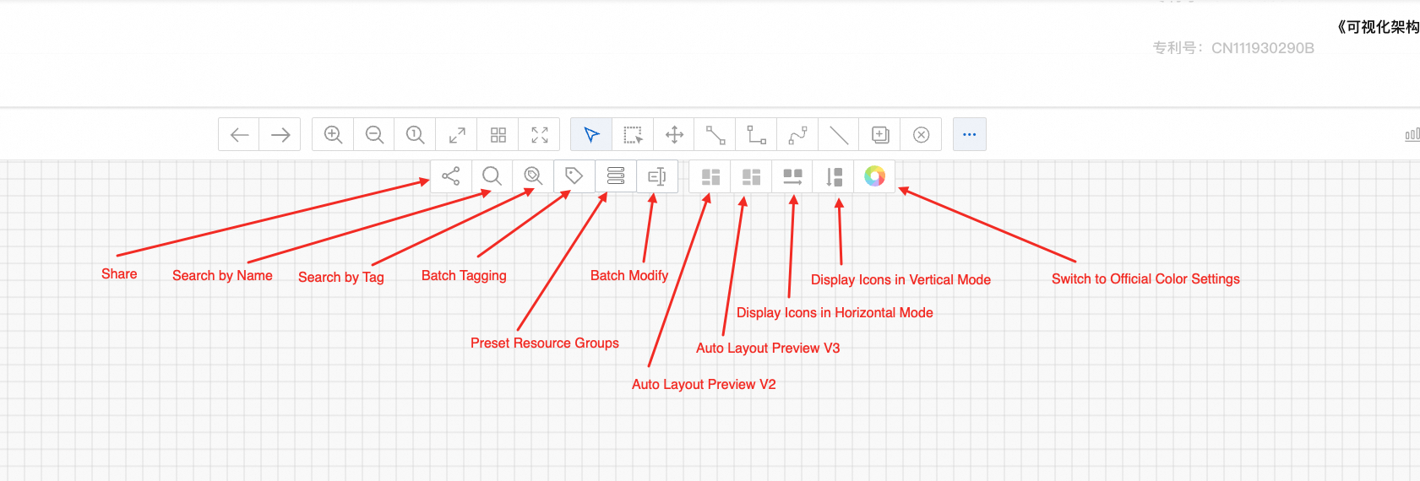Pick the elbow right-angle connector tool

(757, 134)
